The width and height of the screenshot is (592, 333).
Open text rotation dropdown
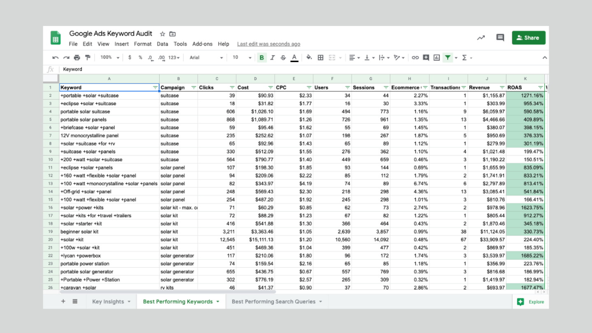[399, 58]
